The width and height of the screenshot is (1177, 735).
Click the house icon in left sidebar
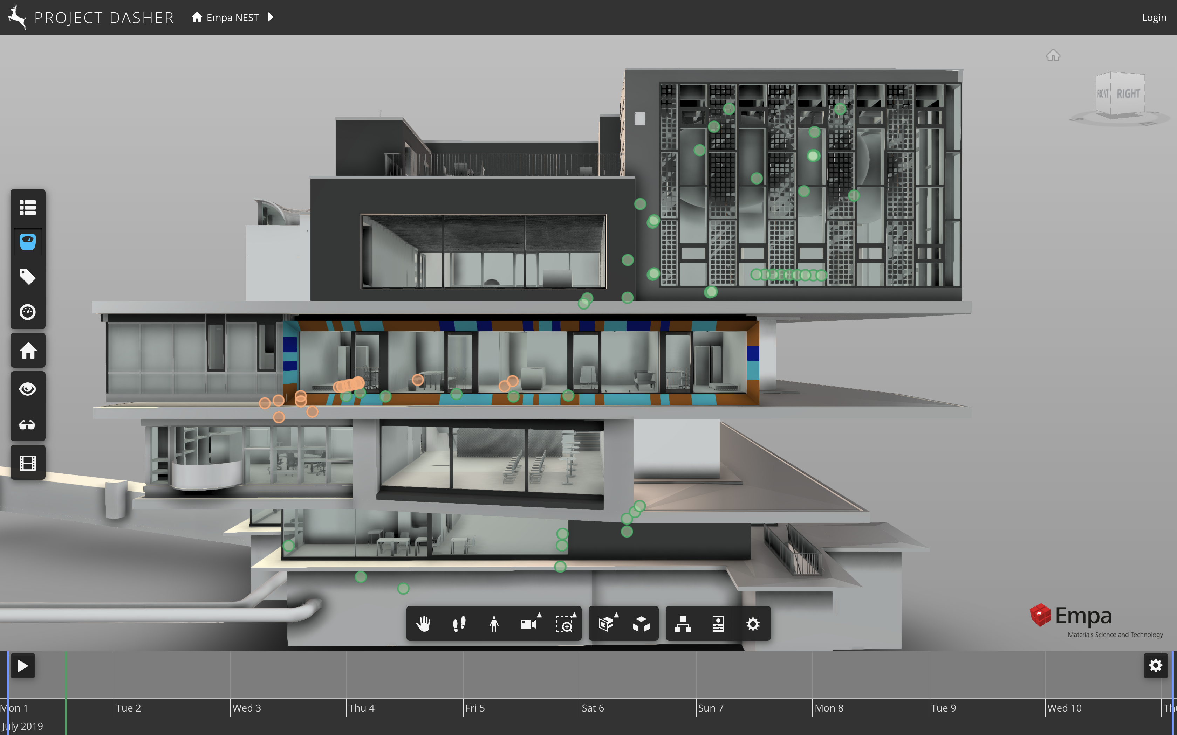pos(28,351)
